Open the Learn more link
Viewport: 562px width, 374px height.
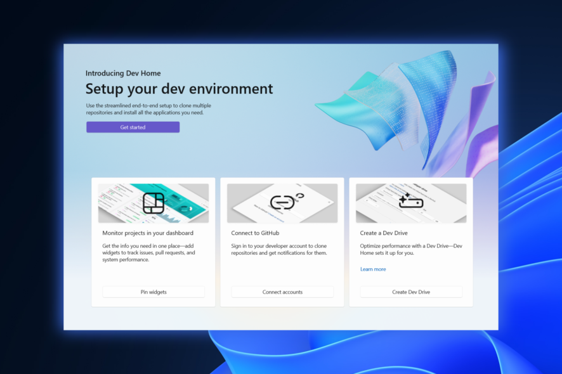(x=373, y=269)
